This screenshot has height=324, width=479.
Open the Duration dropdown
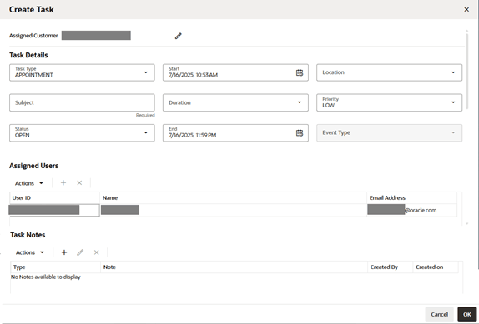[x=235, y=102]
